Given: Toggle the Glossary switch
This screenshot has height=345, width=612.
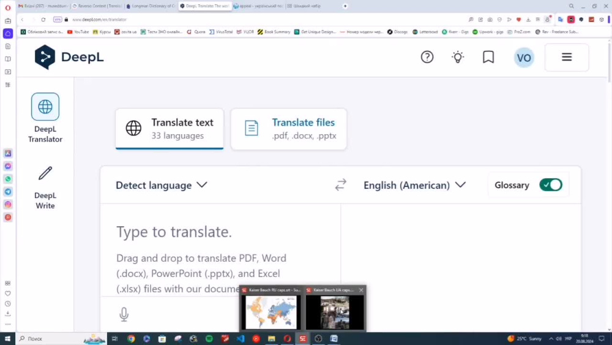Looking at the screenshot, I should [x=551, y=185].
